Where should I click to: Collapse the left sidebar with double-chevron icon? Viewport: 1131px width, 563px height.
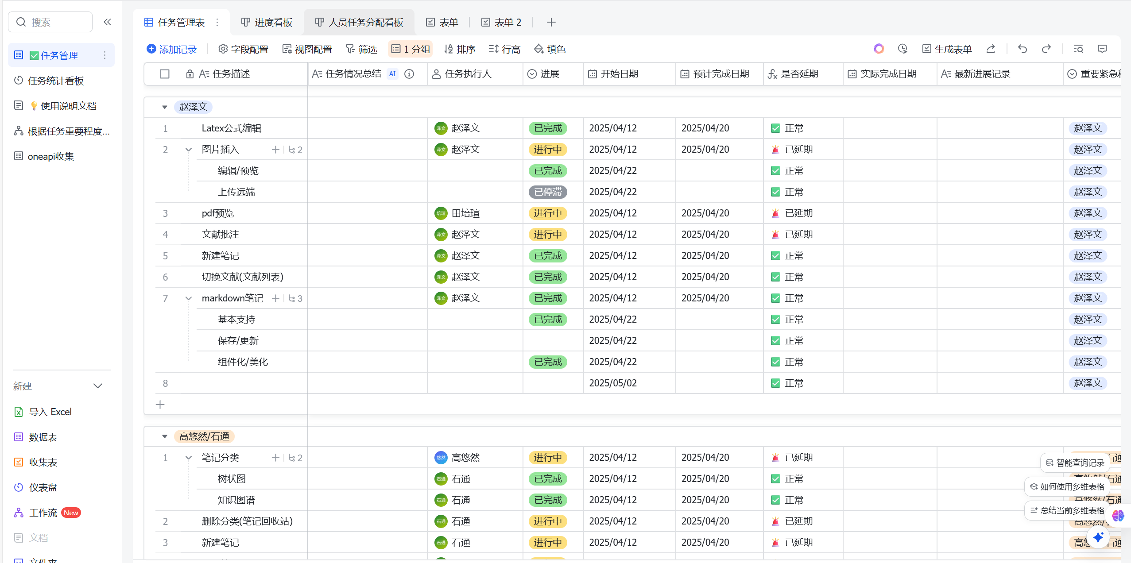coord(107,22)
